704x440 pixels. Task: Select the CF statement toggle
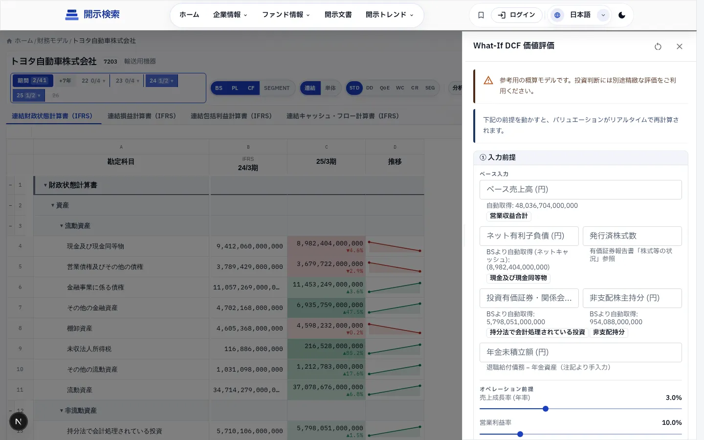click(x=251, y=88)
